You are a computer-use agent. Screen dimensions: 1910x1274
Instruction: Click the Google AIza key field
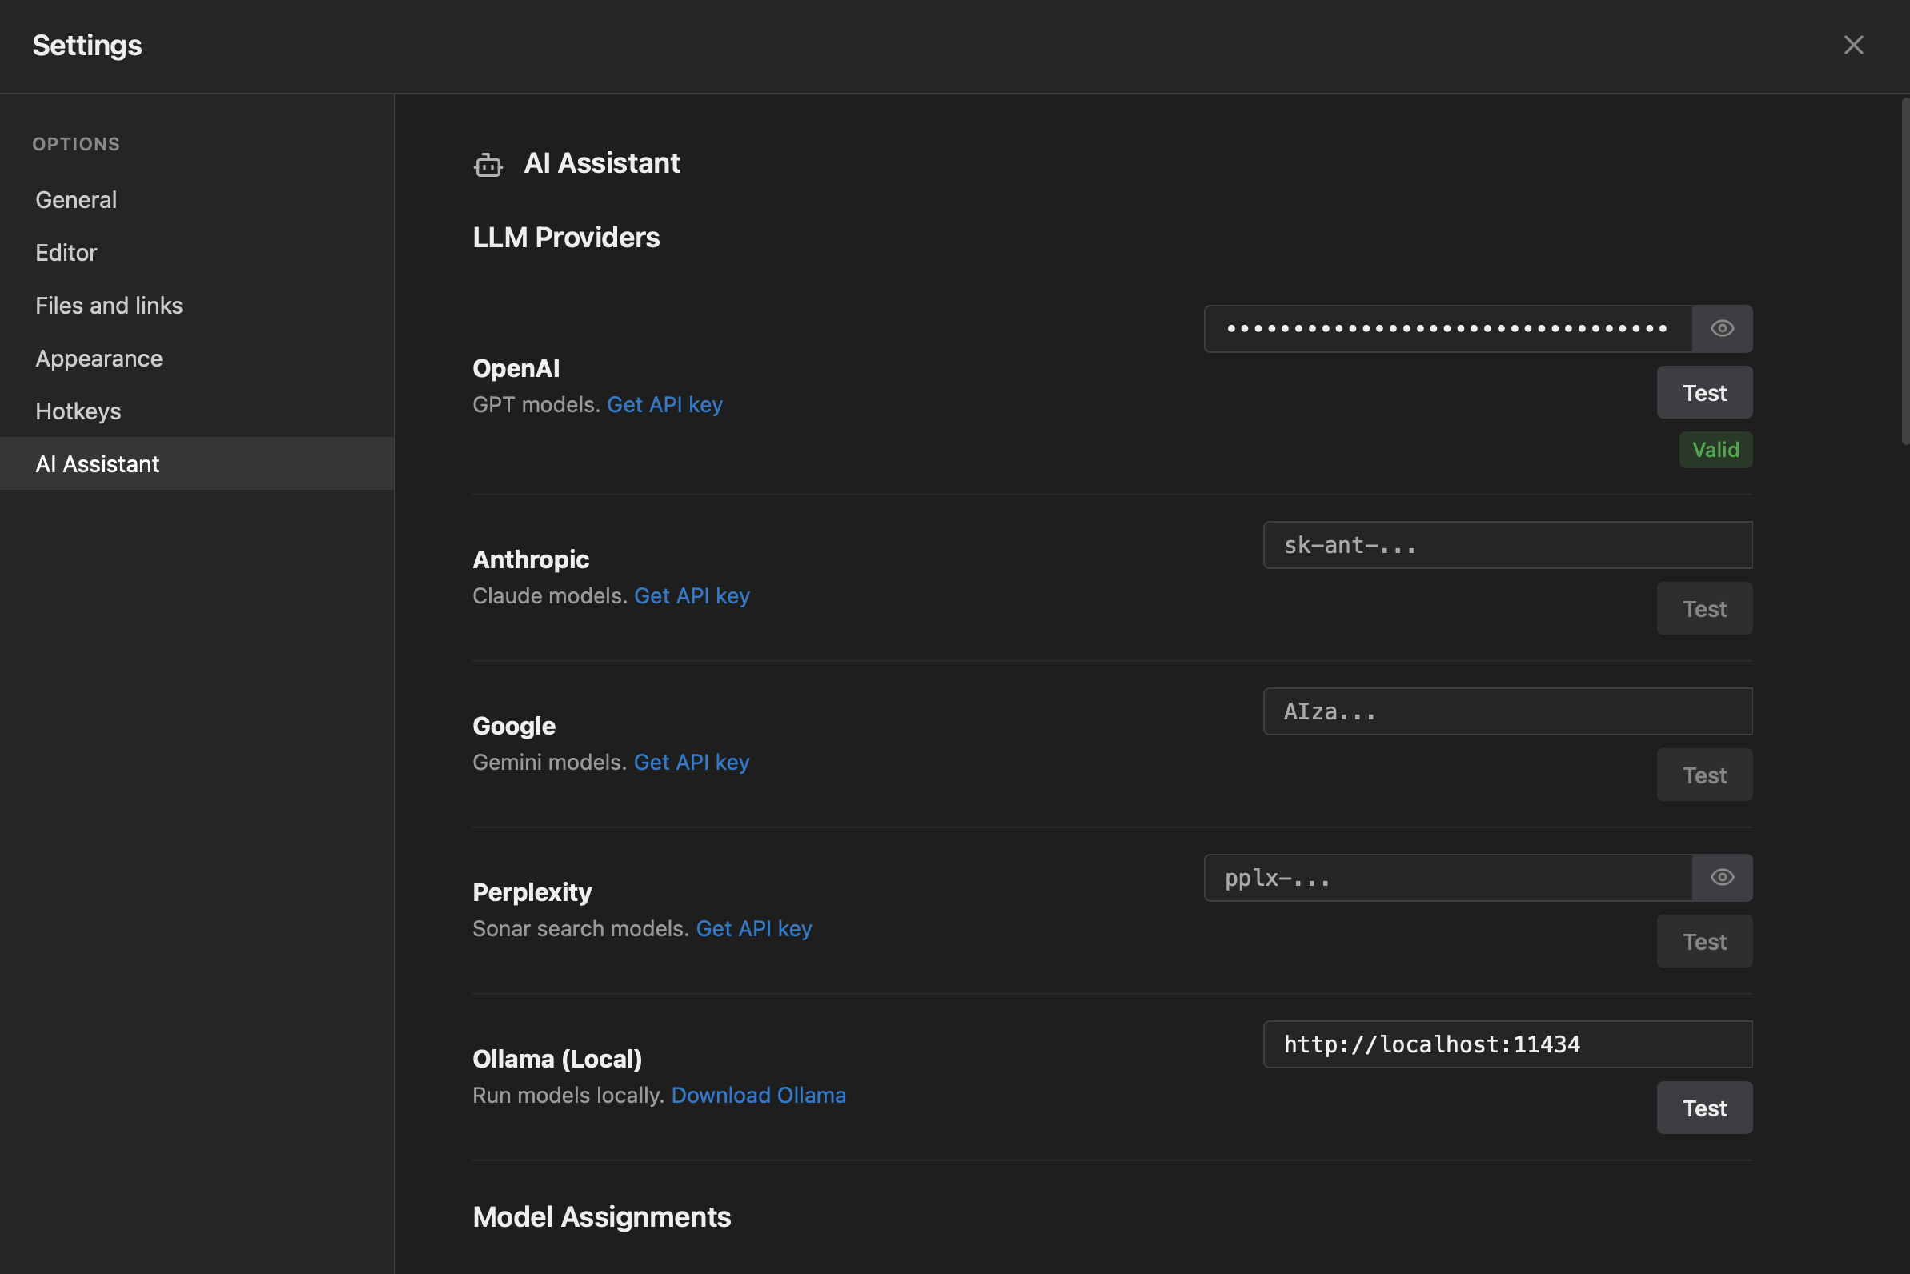tap(1507, 711)
